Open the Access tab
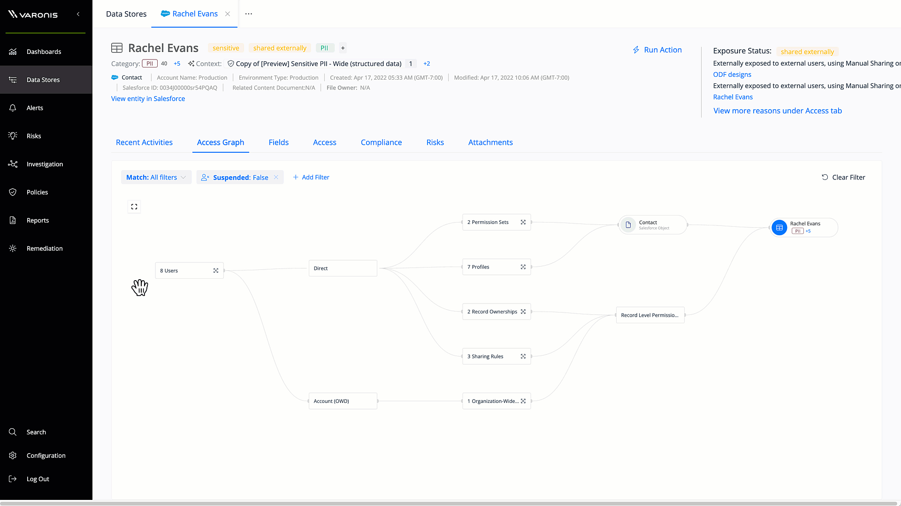The width and height of the screenshot is (901, 506). 325,142
